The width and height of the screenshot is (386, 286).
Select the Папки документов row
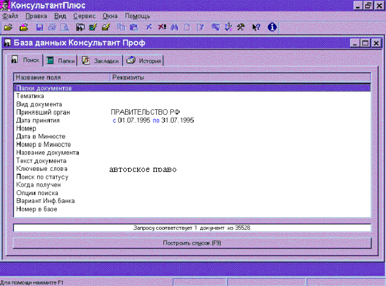click(x=192, y=88)
